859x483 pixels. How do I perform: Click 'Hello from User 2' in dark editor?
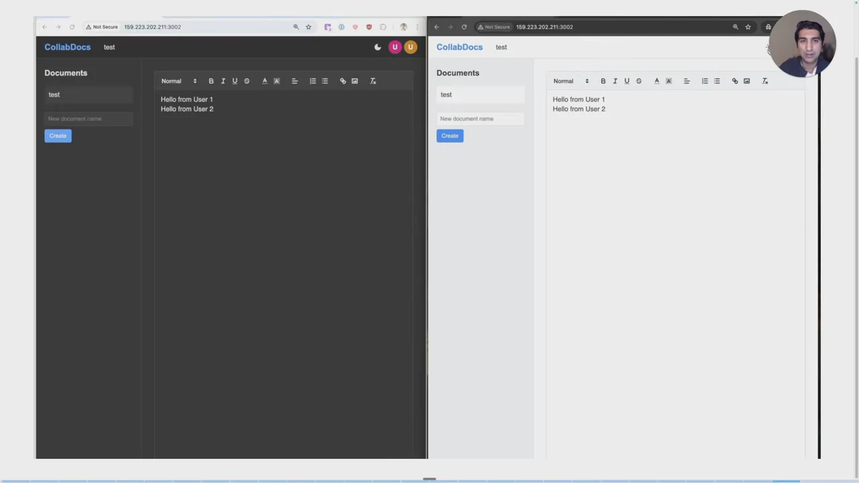click(187, 109)
